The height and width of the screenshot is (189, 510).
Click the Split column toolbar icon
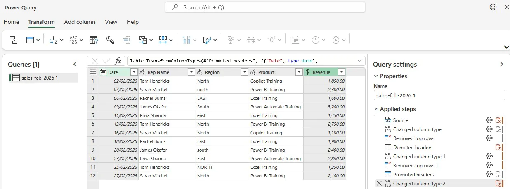click(187, 40)
